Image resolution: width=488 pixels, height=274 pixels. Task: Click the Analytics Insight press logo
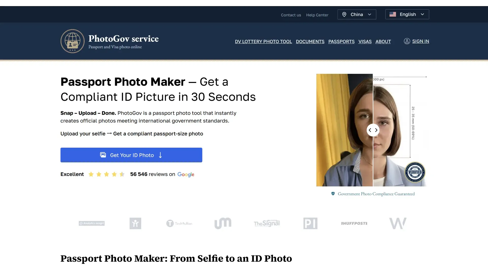point(92,223)
